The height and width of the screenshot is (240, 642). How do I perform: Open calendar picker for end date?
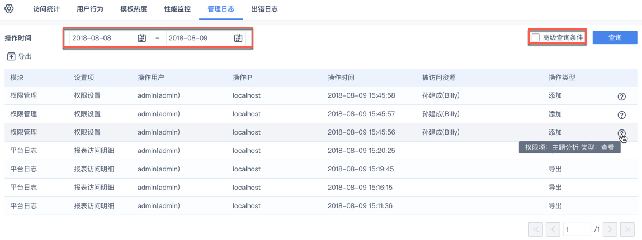click(238, 38)
